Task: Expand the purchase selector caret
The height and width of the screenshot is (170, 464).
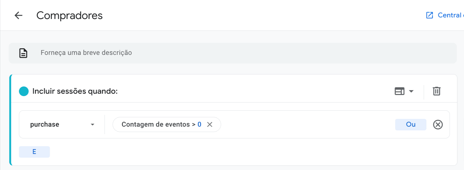Action: pos(93,124)
